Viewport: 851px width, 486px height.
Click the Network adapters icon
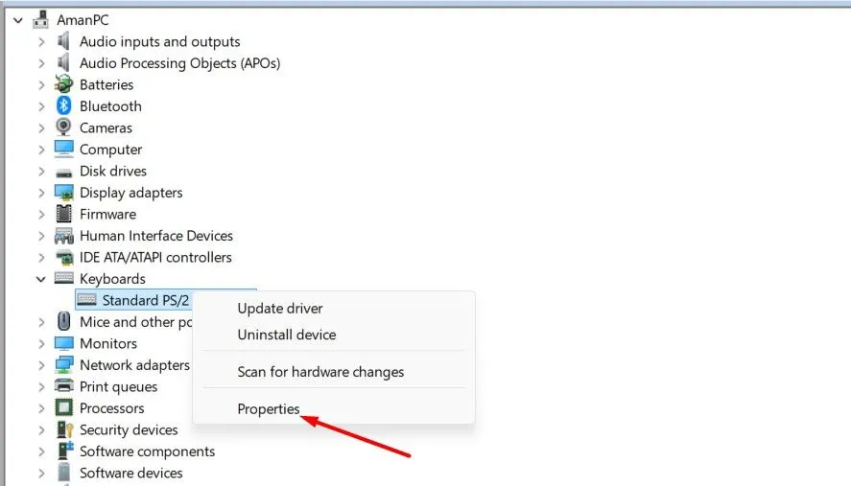pyautogui.click(x=64, y=365)
